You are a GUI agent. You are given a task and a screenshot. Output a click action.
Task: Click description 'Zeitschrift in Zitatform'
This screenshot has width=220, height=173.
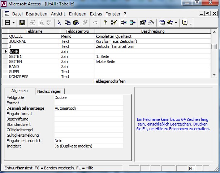tap(115, 46)
